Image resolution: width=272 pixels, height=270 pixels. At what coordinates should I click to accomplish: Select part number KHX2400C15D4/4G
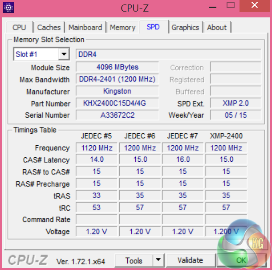point(117,103)
